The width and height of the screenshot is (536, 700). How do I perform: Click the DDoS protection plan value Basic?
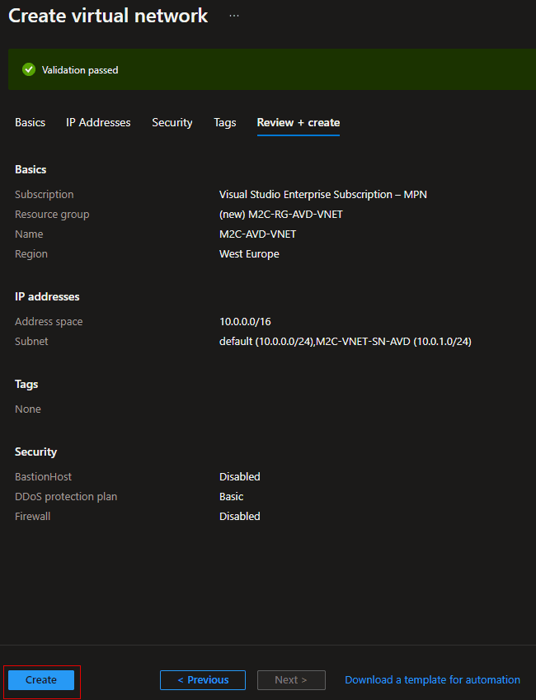click(x=232, y=497)
